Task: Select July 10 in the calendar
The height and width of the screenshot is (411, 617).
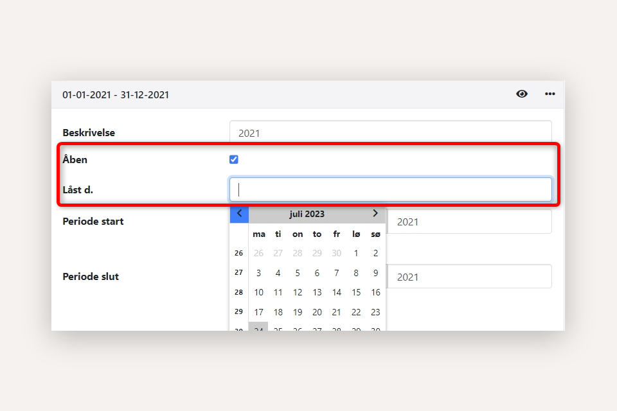Action: click(258, 292)
